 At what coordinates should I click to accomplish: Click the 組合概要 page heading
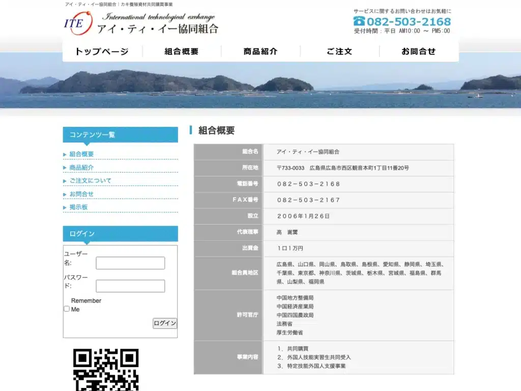pos(217,130)
